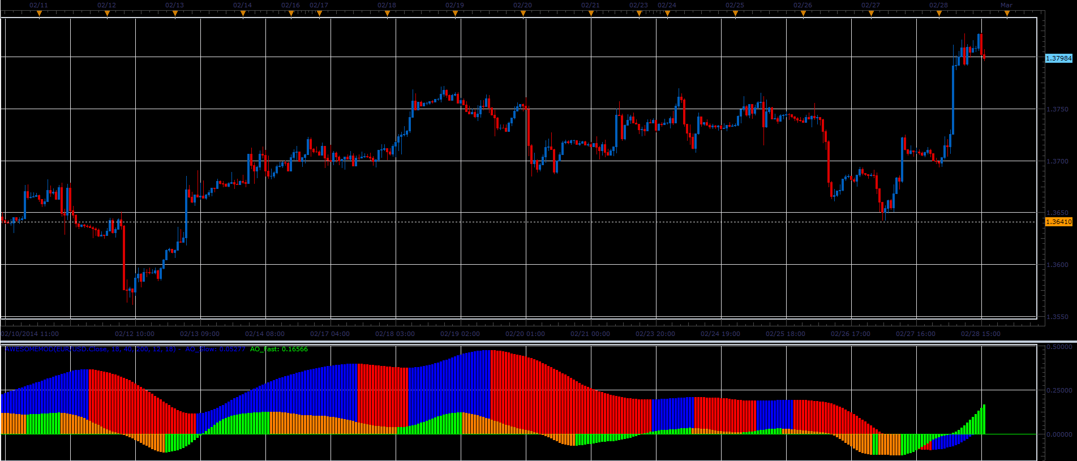The height and width of the screenshot is (461, 1077).
Task: Click the 02/26 day marker triangle
Action: [x=803, y=14]
